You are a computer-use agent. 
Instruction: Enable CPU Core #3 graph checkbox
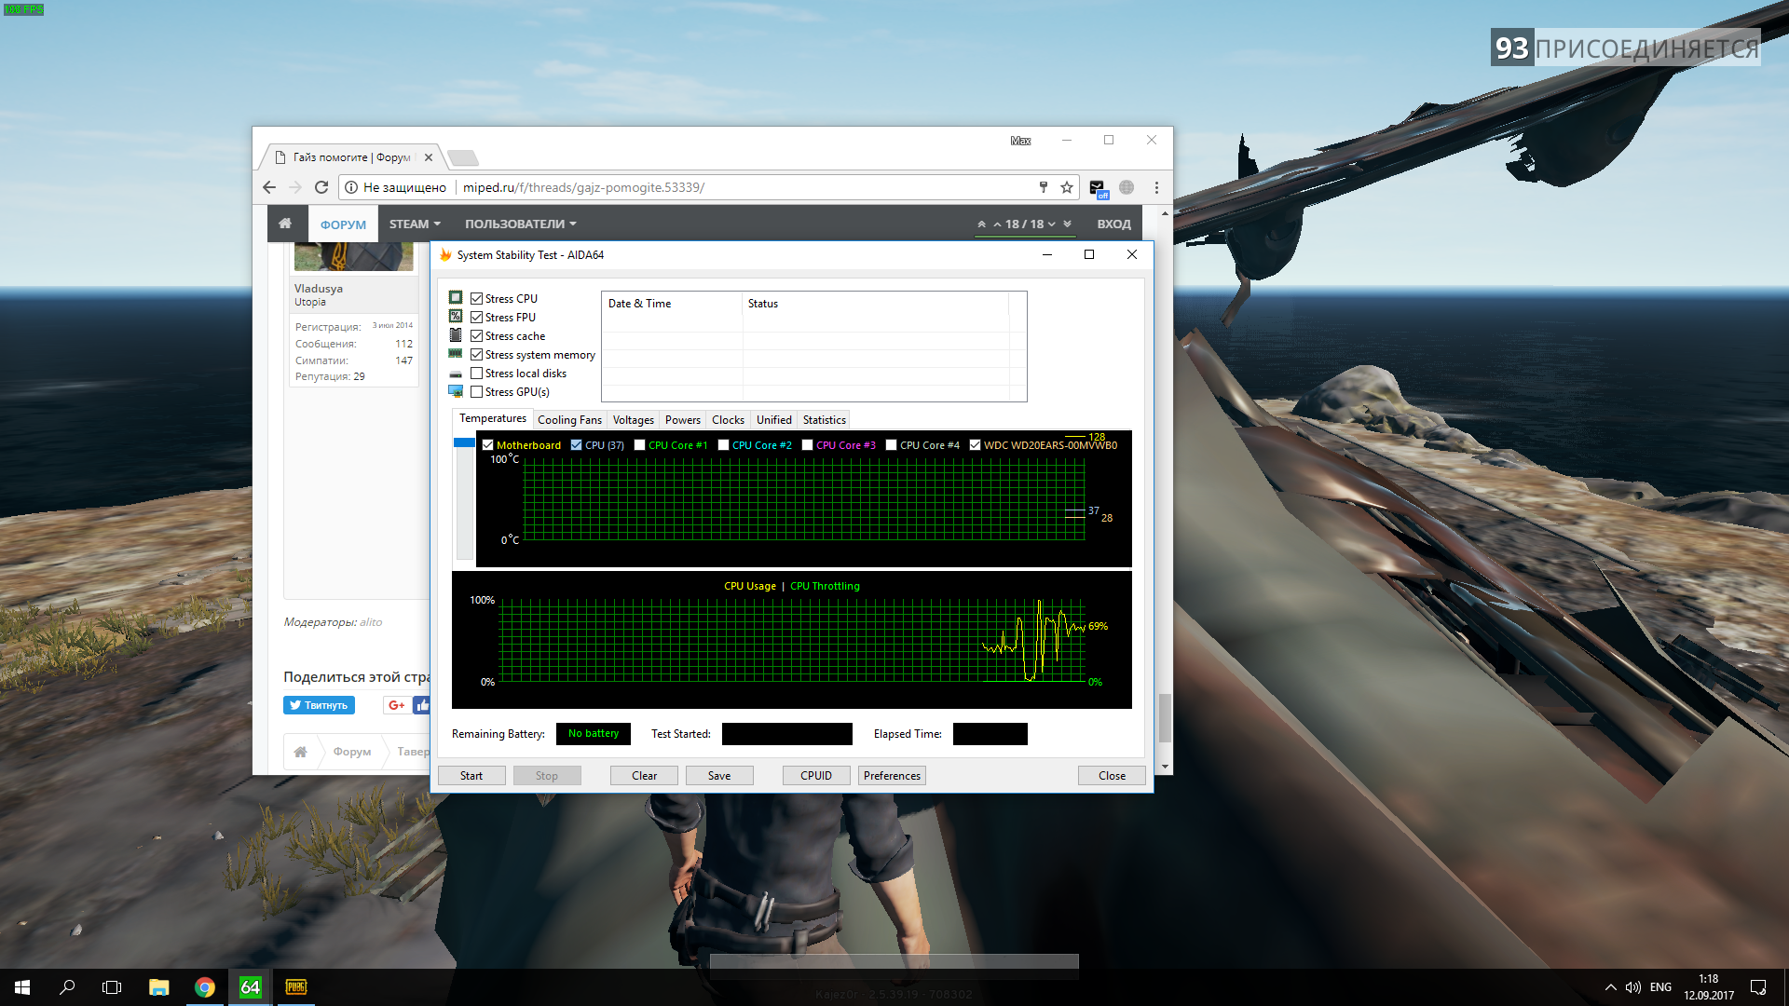tap(808, 445)
